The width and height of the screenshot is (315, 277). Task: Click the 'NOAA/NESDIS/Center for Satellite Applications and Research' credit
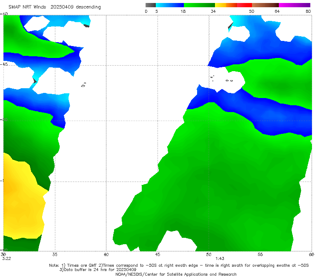click(176, 274)
